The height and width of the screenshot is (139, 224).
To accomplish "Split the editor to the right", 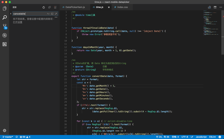I will [215, 7].
